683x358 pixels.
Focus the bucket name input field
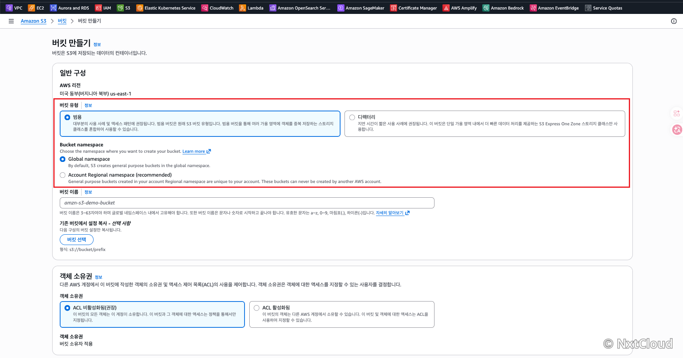point(247,203)
